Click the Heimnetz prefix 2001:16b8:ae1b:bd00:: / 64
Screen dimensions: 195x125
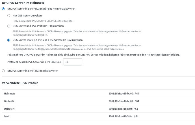click(124, 93)
